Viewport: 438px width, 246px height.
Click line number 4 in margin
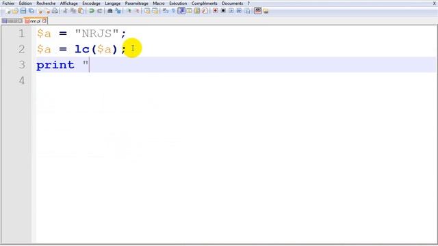tap(22, 81)
